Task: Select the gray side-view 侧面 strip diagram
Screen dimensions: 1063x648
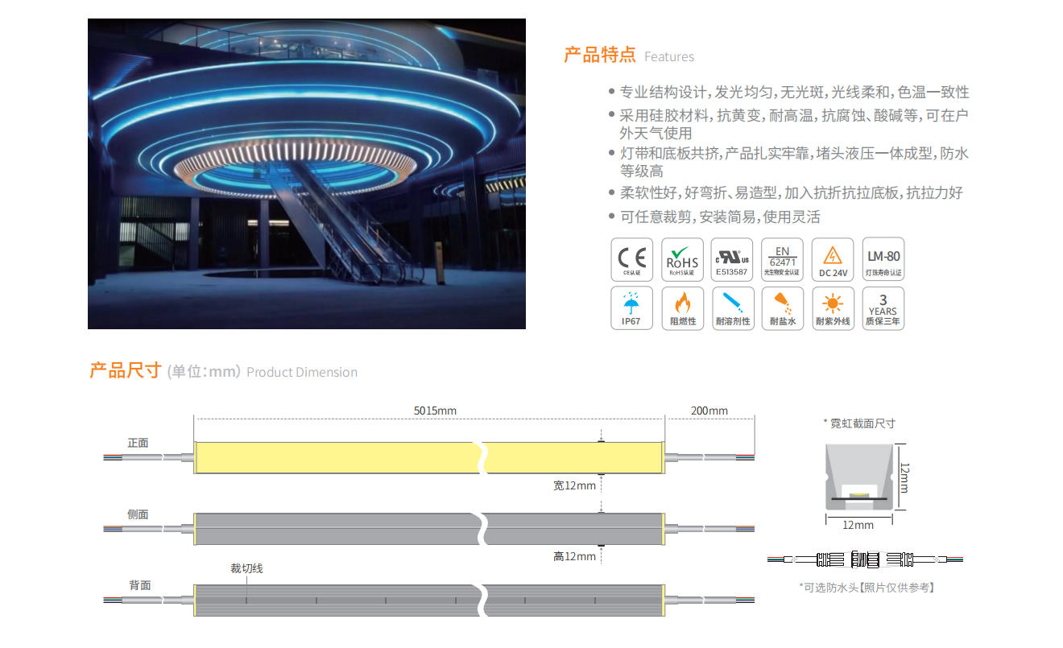Action: coord(334,529)
